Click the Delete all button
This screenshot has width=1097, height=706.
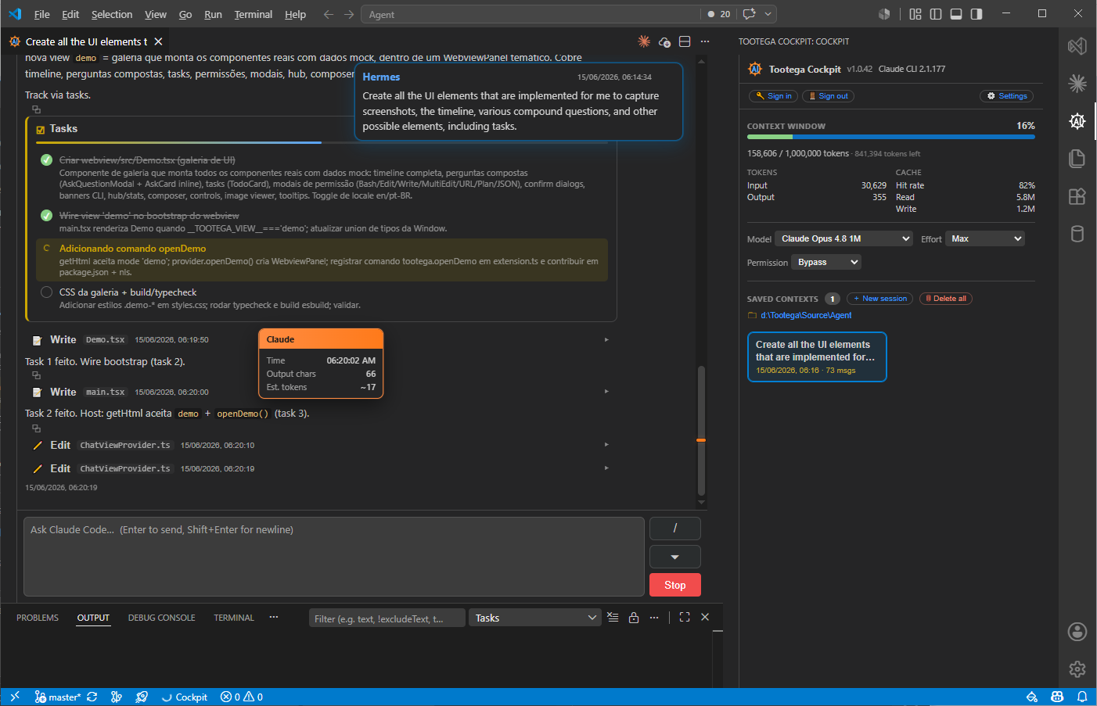pos(946,299)
